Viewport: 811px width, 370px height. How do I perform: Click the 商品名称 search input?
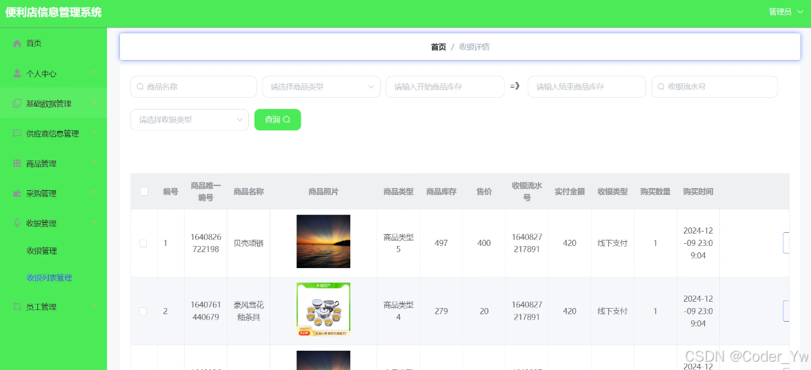click(x=193, y=87)
